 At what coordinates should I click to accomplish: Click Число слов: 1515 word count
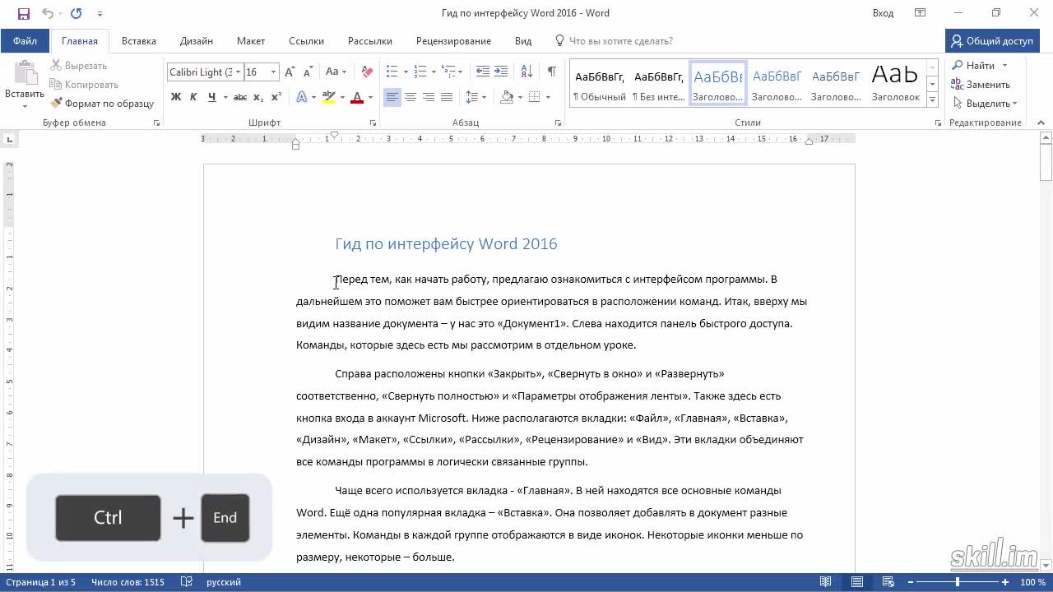pyautogui.click(x=128, y=582)
